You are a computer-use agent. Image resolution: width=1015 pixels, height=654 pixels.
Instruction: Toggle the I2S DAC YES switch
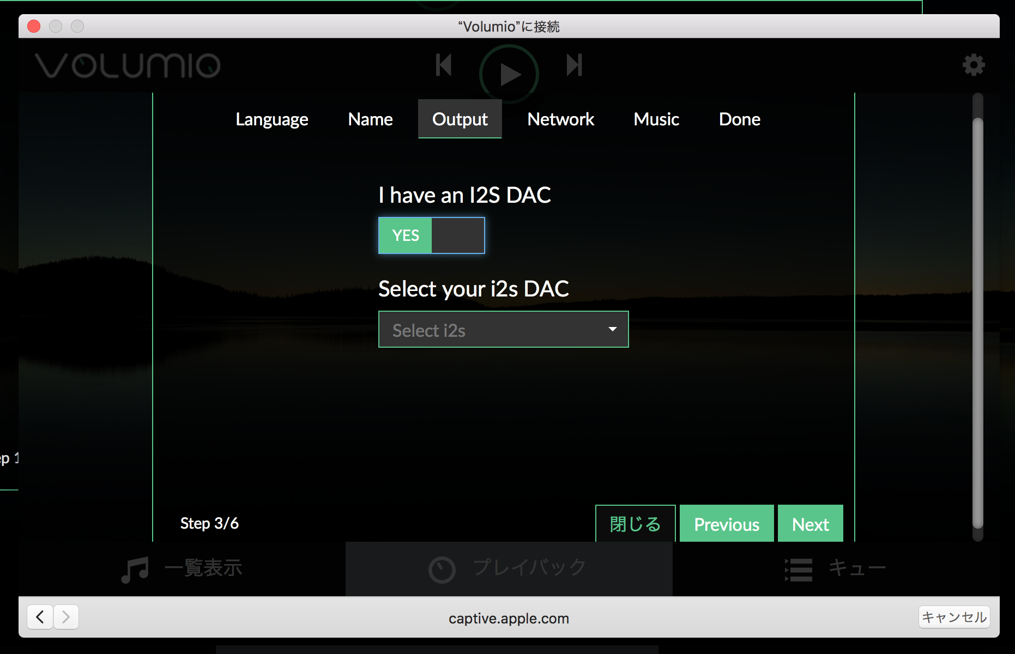pyautogui.click(x=431, y=235)
